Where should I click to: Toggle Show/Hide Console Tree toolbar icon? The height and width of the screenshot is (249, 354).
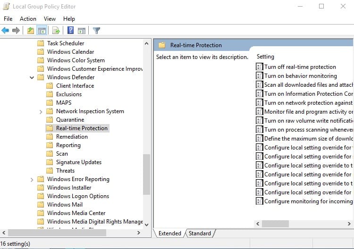point(42,31)
